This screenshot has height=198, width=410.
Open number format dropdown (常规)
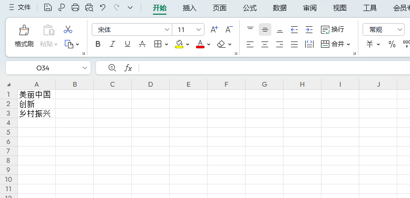(400, 30)
